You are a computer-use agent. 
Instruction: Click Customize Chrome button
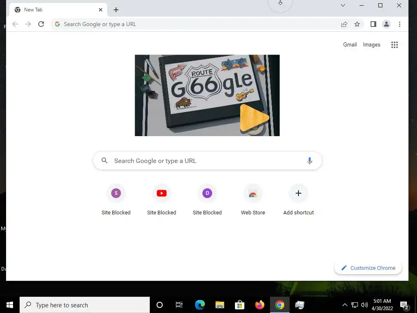[x=368, y=268]
